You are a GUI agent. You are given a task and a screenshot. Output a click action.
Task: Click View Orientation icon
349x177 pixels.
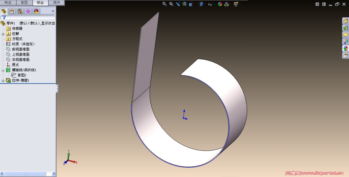(191, 4)
